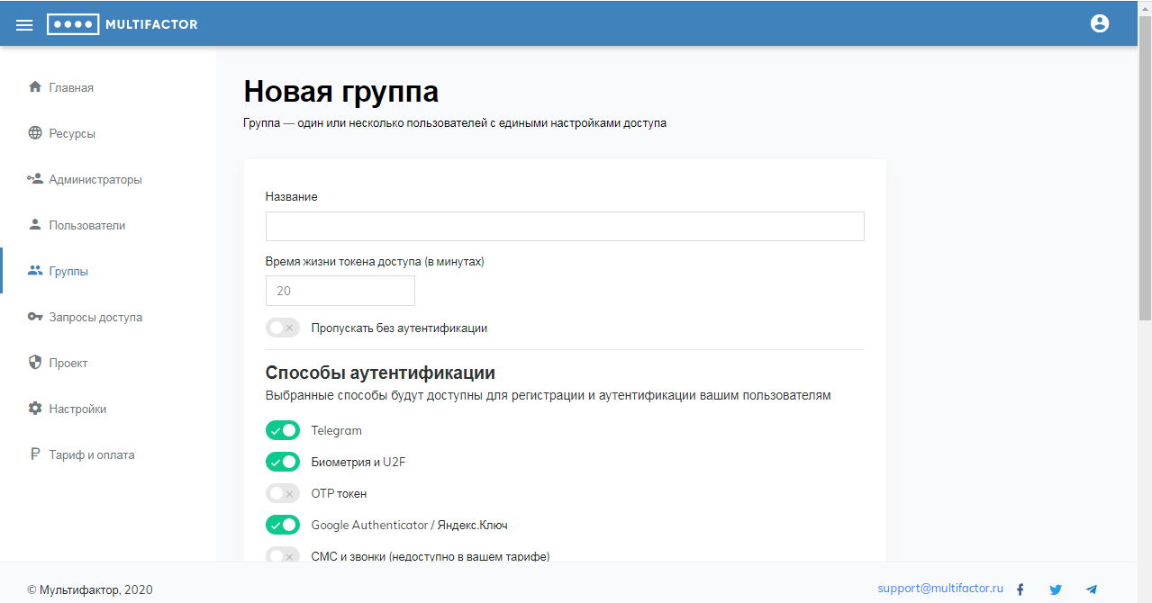Enable the OTP токен toggle
This screenshot has width=1152, height=603.
click(282, 494)
